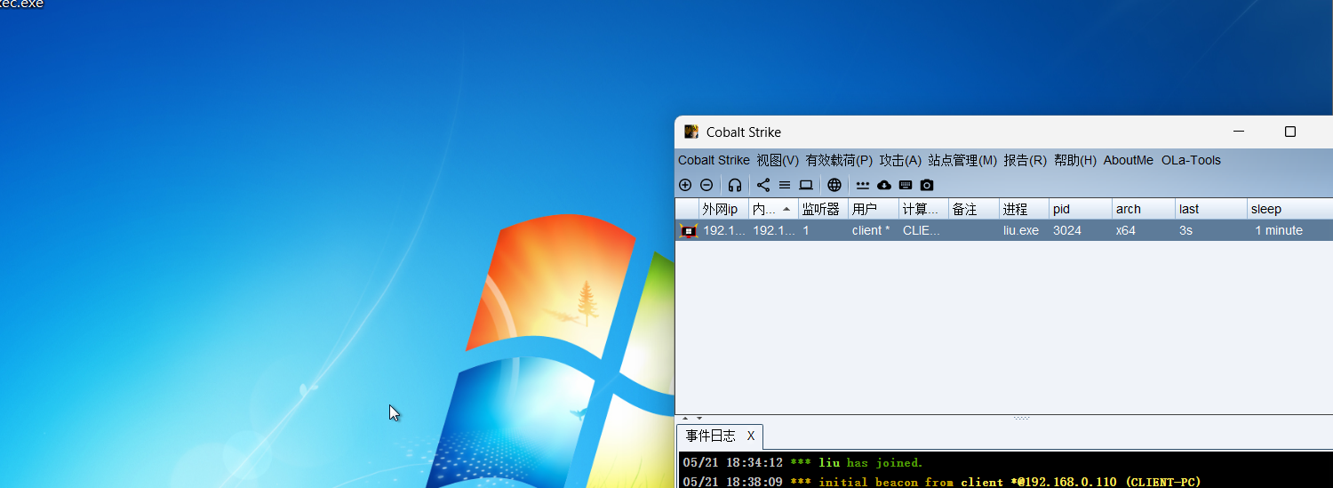The image size is (1333, 488).
Task: Open keystrokes via the keyboard icon
Action: coord(906,185)
